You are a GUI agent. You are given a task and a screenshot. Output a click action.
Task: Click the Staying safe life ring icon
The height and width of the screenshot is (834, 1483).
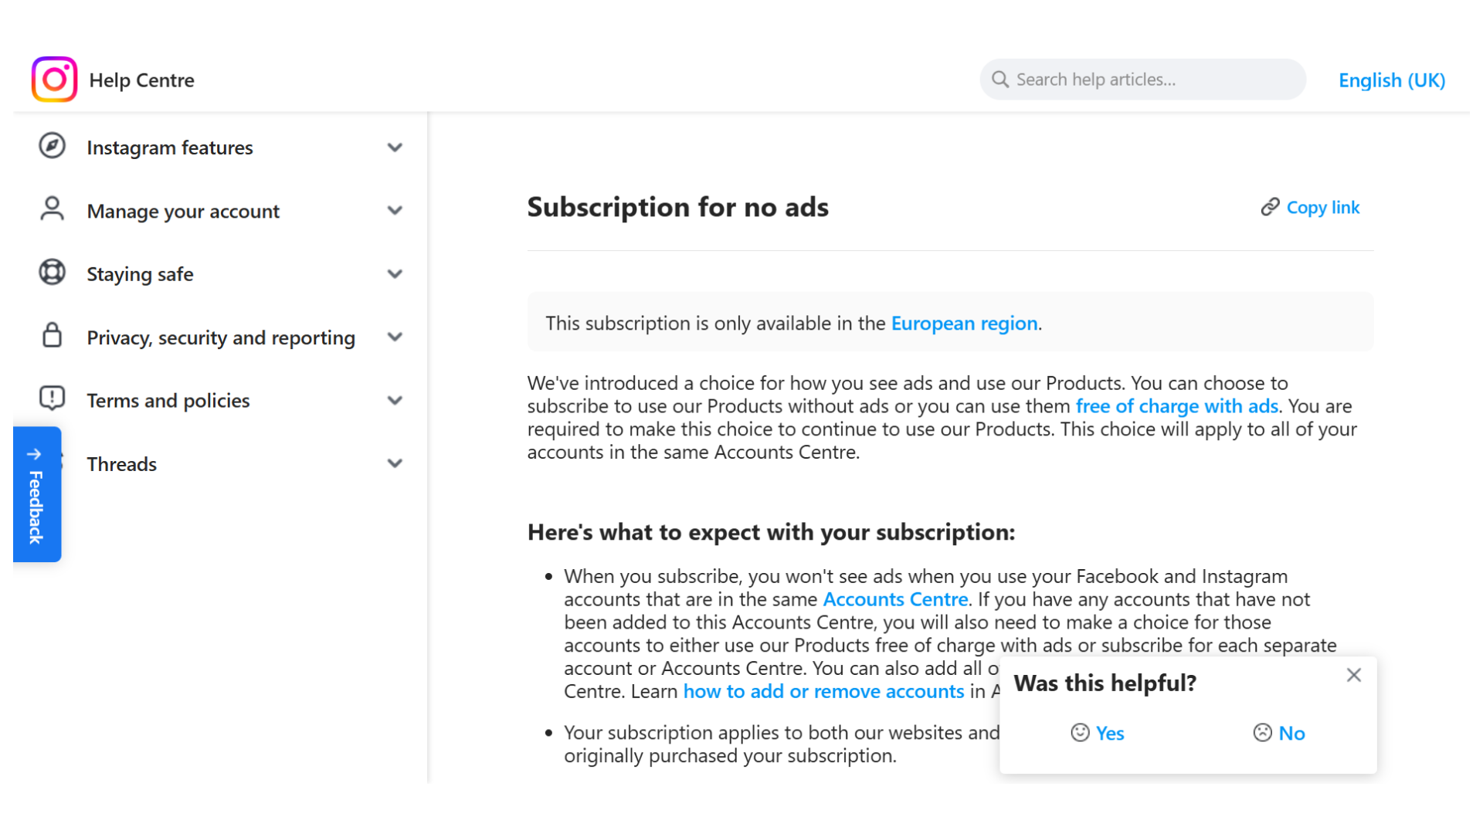(52, 273)
